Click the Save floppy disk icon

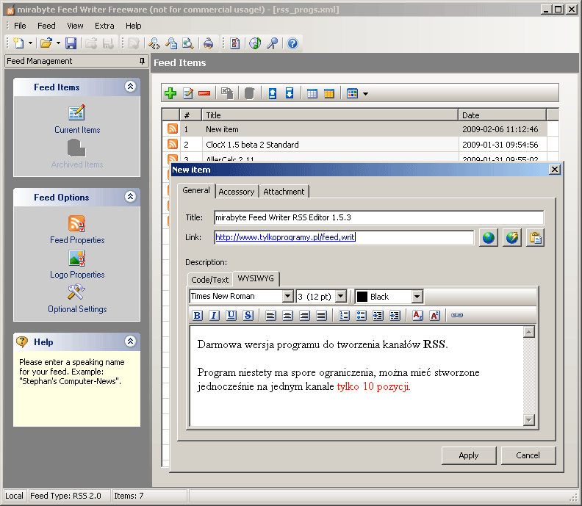point(71,43)
